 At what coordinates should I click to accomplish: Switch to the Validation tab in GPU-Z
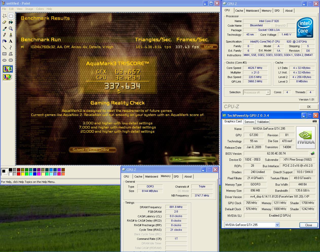pos(263,122)
